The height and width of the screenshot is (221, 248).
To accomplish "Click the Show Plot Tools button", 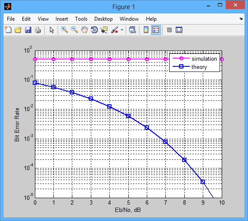I will (179, 30).
